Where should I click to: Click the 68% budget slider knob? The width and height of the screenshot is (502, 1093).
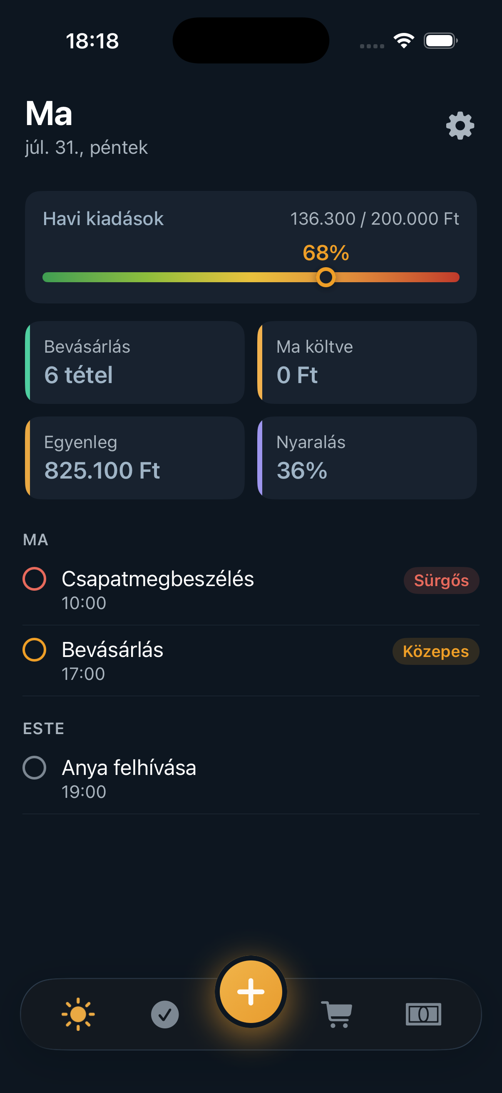point(326,277)
